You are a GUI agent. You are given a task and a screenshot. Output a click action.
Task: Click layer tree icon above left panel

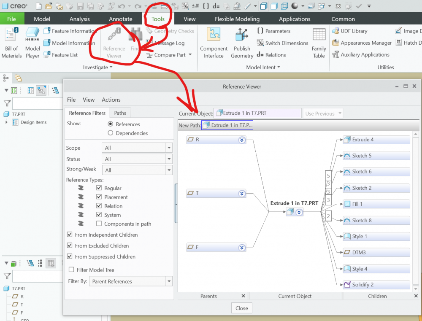(x=18, y=78)
